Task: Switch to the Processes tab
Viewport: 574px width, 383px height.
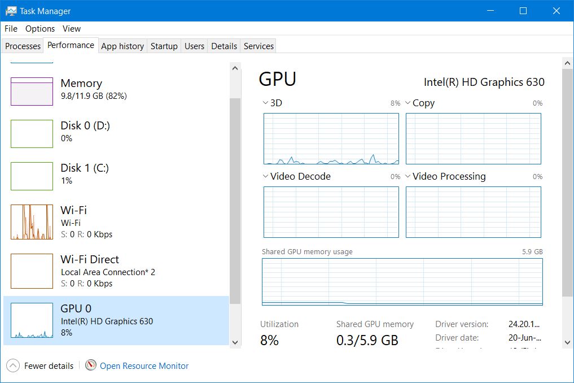Action: [x=23, y=46]
